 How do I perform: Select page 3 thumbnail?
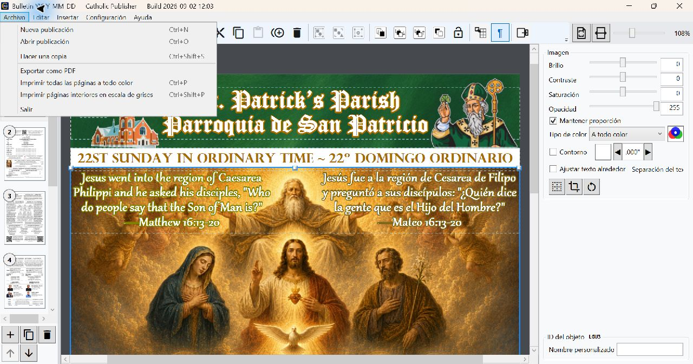tap(25, 217)
